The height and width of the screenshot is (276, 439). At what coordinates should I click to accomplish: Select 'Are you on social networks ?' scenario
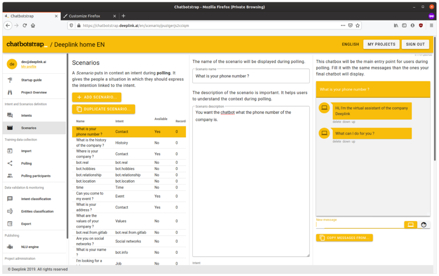[x=129, y=241]
